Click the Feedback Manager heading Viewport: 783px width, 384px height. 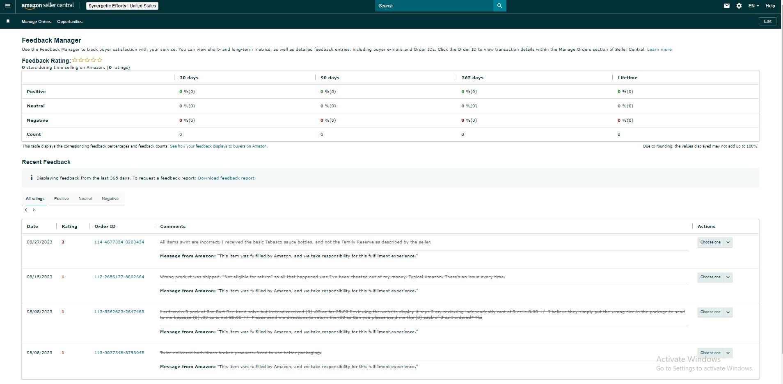click(x=51, y=40)
